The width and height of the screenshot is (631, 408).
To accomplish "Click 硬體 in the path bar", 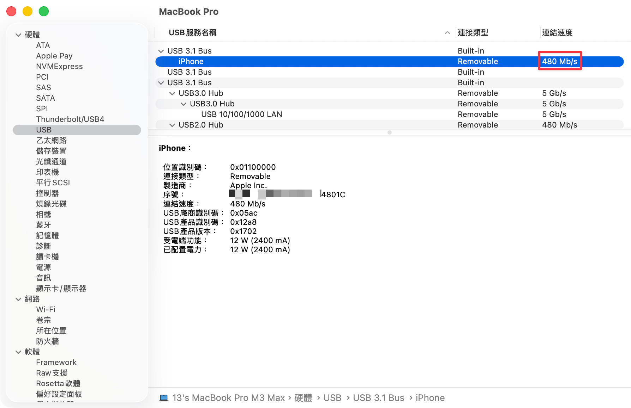I will pyautogui.click(x=303, y=398).
